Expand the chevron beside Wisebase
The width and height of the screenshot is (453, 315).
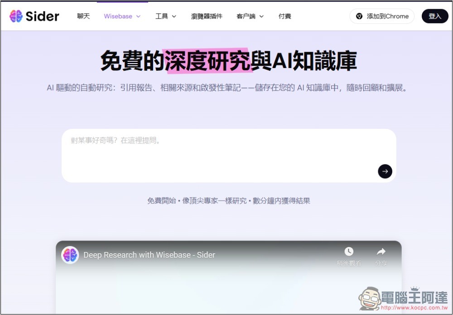[x=139, y=16]
